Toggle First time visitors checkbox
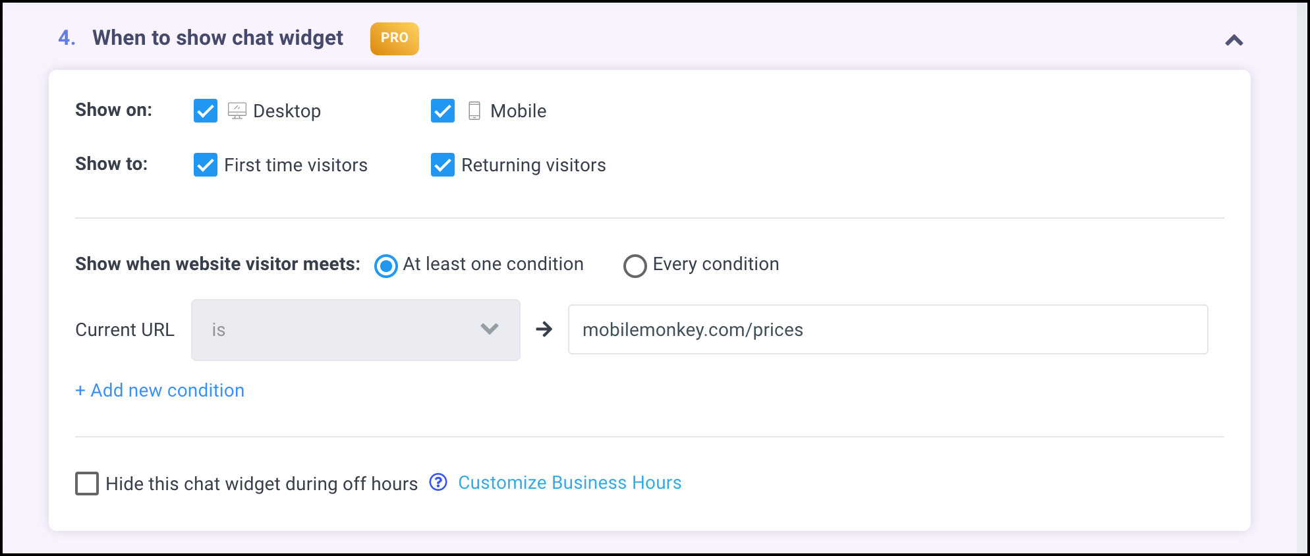The image size is (1310, 556). [x=206, y=165]
